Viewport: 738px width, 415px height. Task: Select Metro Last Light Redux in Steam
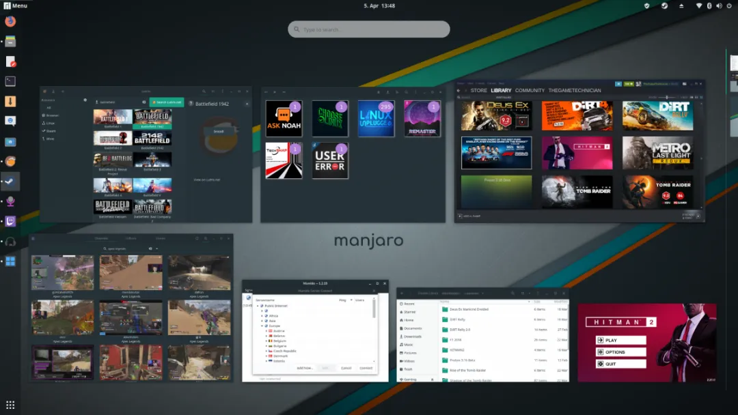click(x=657, y=153)
